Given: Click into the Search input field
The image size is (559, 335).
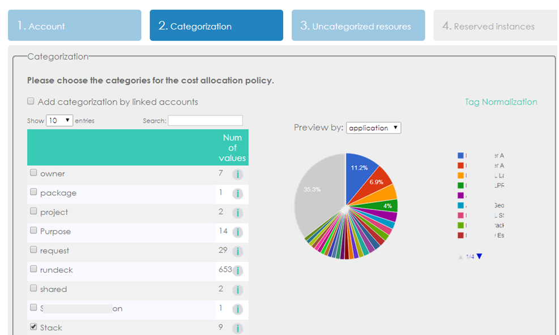Looking at the screenshot, I should pos(205,121).
